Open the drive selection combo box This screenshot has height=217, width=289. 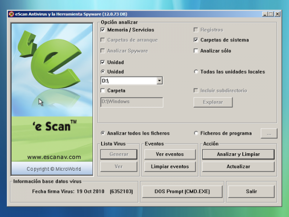(x=131, y=81)
